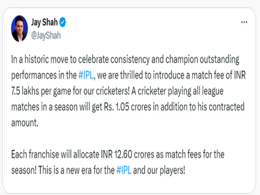Click the 'champion outstanding' text
Viewport: 260px width, 195px height.
click(x=207, y=60)
